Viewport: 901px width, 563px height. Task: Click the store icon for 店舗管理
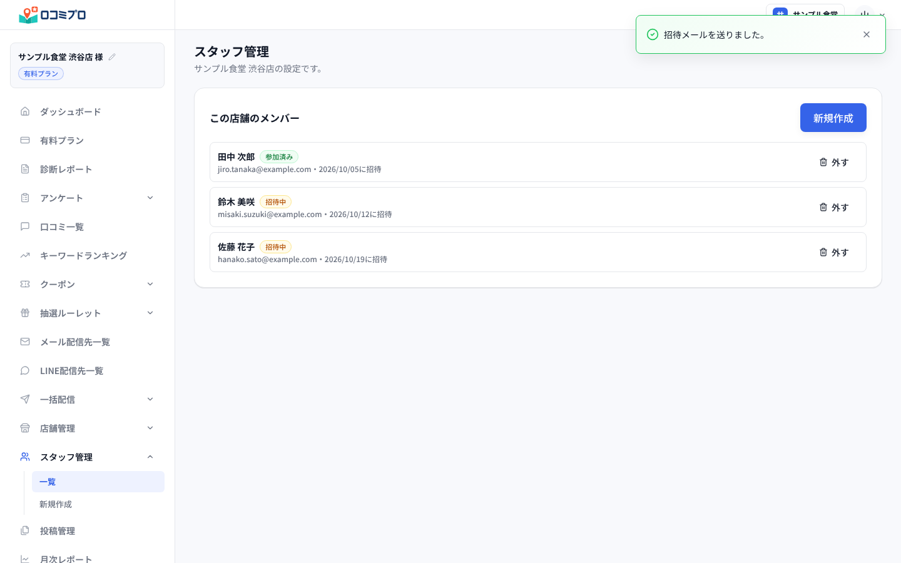pos(25,428)
